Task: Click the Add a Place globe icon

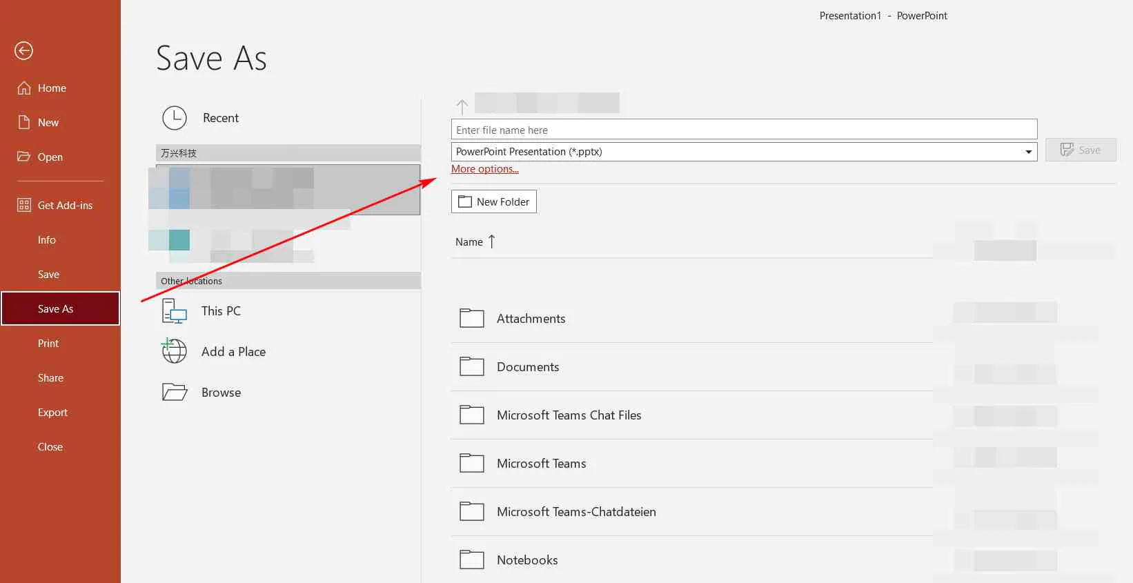Action: pos(174,351)
